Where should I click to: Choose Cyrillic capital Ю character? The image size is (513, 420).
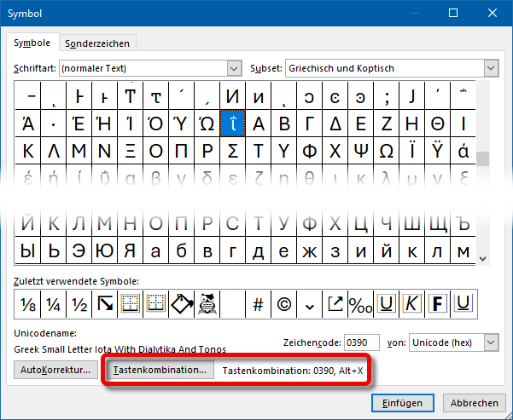[x=104, y=250]
